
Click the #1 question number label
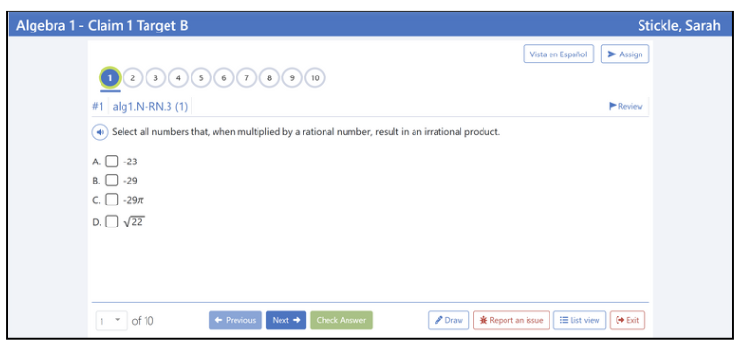[x=98, y=107]
